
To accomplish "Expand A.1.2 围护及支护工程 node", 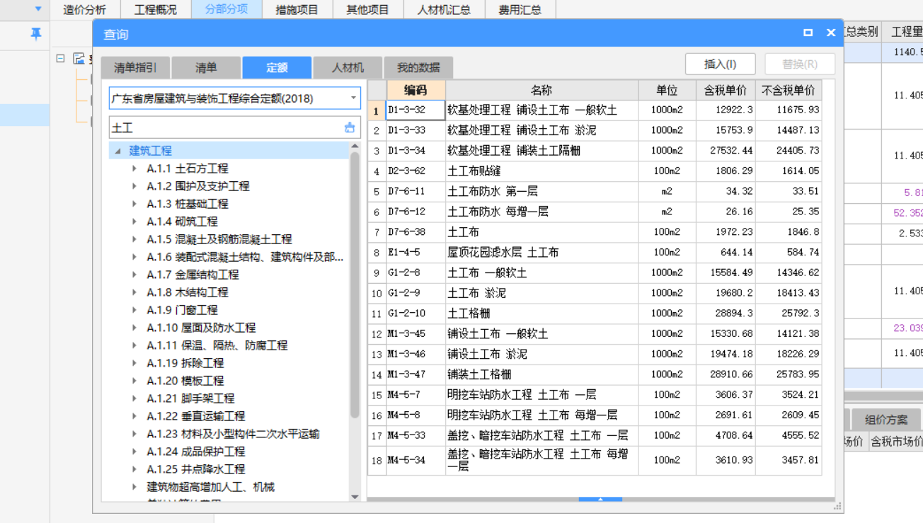I will pos(134,186).
